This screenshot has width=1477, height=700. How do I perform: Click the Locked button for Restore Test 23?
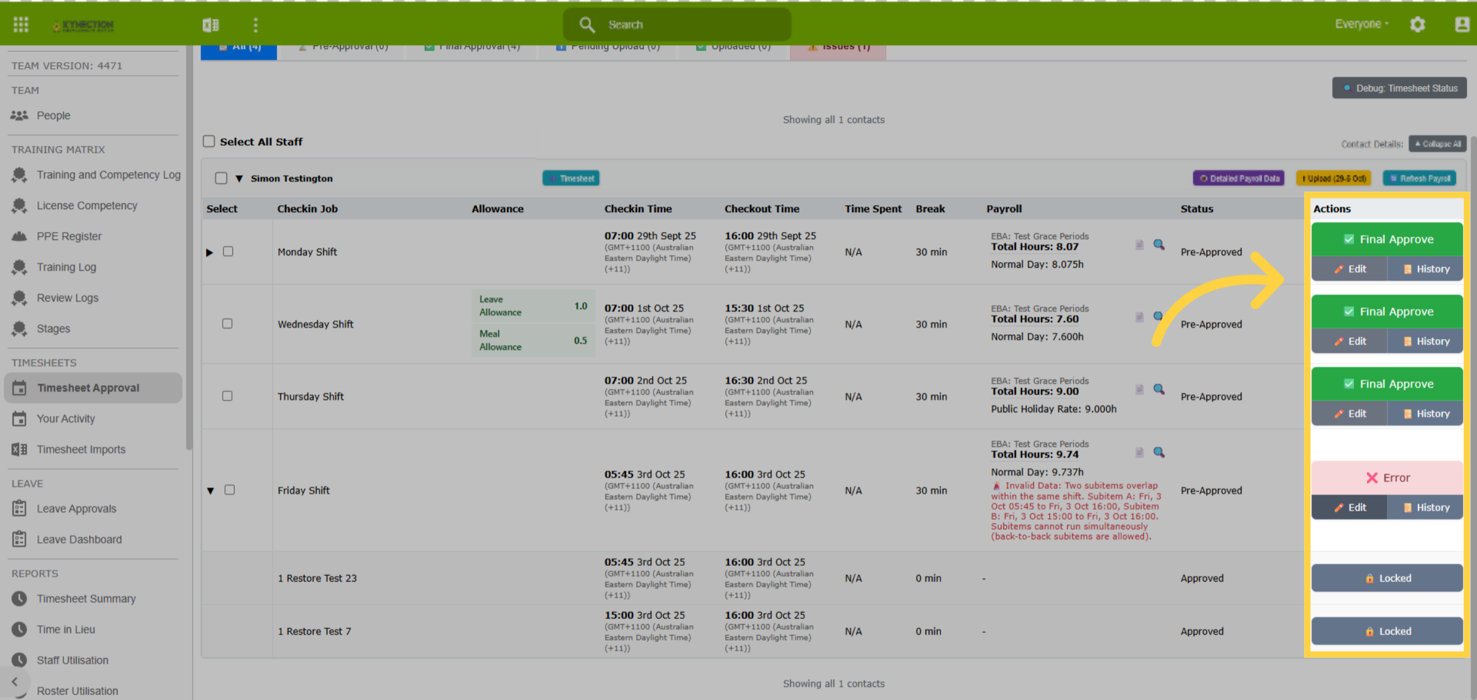1387,578
